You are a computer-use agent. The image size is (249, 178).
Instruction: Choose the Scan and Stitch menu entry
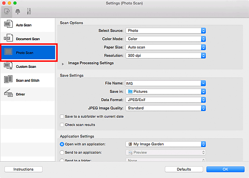pyautogui.click(x=28, y=80)
